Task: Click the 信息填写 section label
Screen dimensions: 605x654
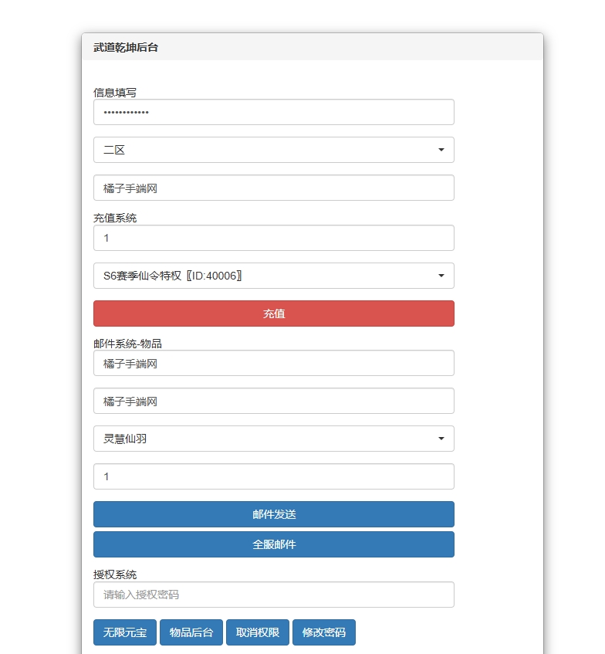Action: pyautogui.click(x=115, y=93)
